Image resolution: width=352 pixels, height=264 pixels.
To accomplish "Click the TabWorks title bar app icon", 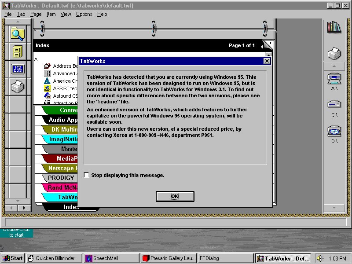I will (x=6, y=6).
